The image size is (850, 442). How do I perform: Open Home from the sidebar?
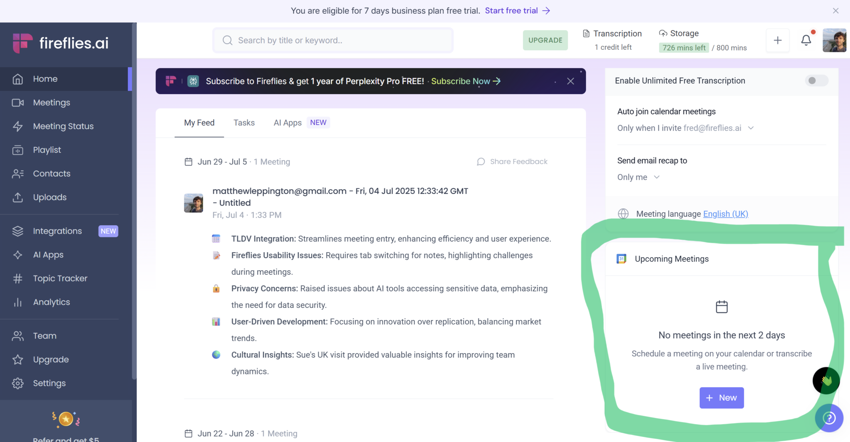click(66, 79)
